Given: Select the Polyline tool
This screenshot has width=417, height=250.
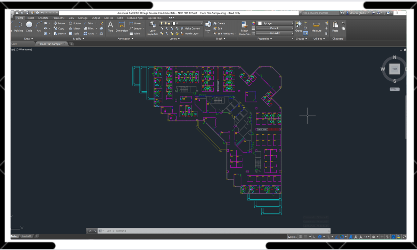Looking at the screenshot, I should coord(18,25).
